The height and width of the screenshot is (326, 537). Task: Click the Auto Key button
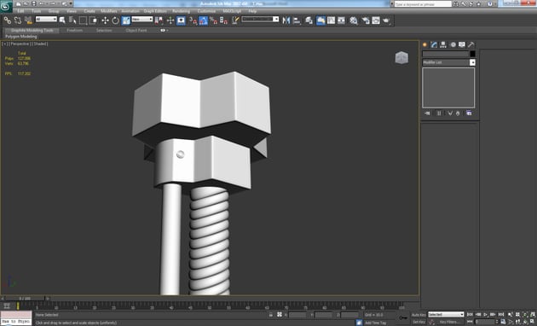click(x=419, y=315)
